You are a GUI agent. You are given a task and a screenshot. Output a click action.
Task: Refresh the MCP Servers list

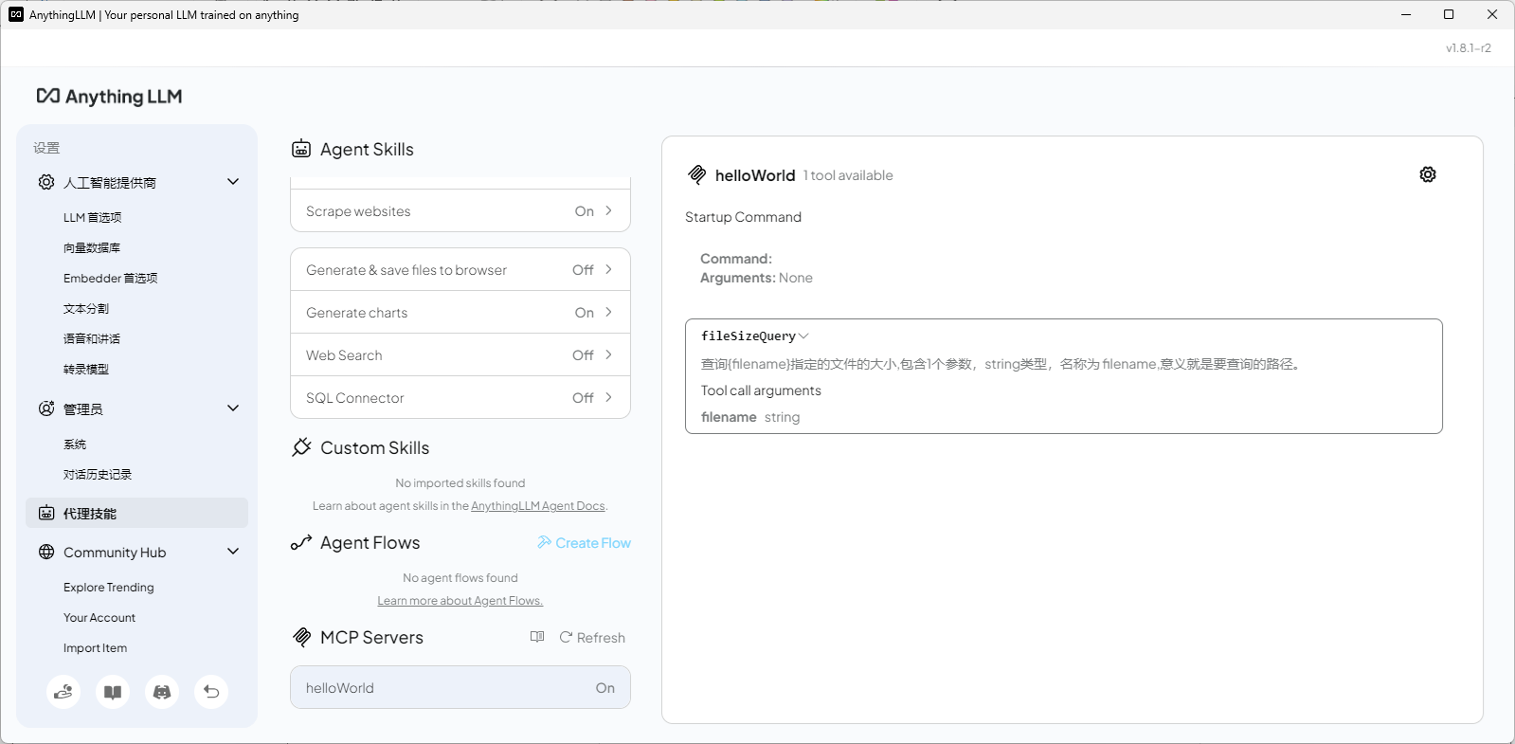(x=592, y=638)
